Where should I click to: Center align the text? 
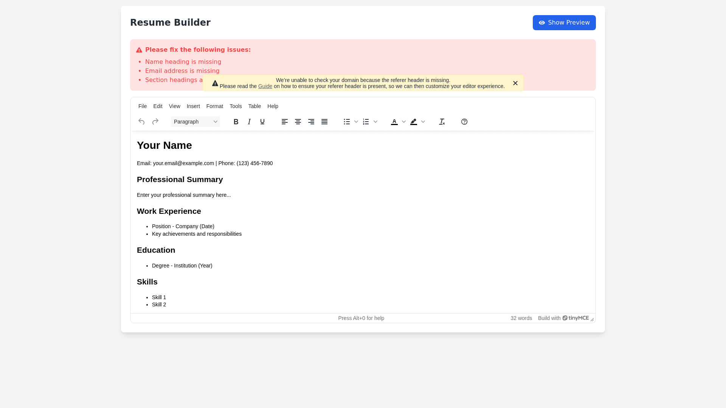click(298, 122)
